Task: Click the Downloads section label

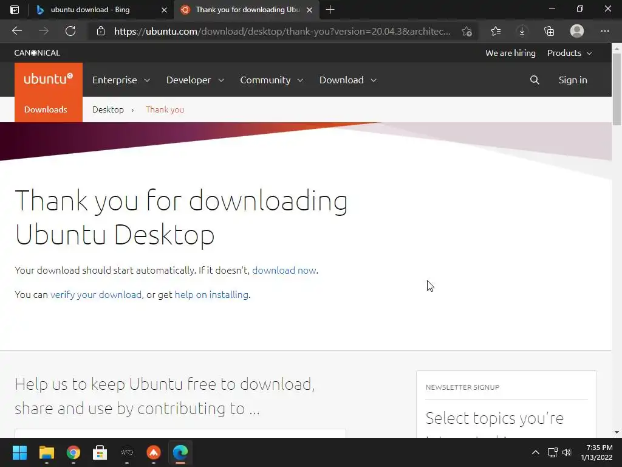Action: tap(46, 109)
